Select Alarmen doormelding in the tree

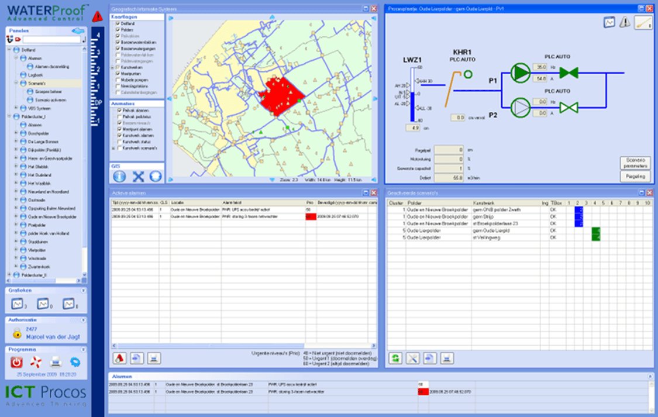(52, 67)
